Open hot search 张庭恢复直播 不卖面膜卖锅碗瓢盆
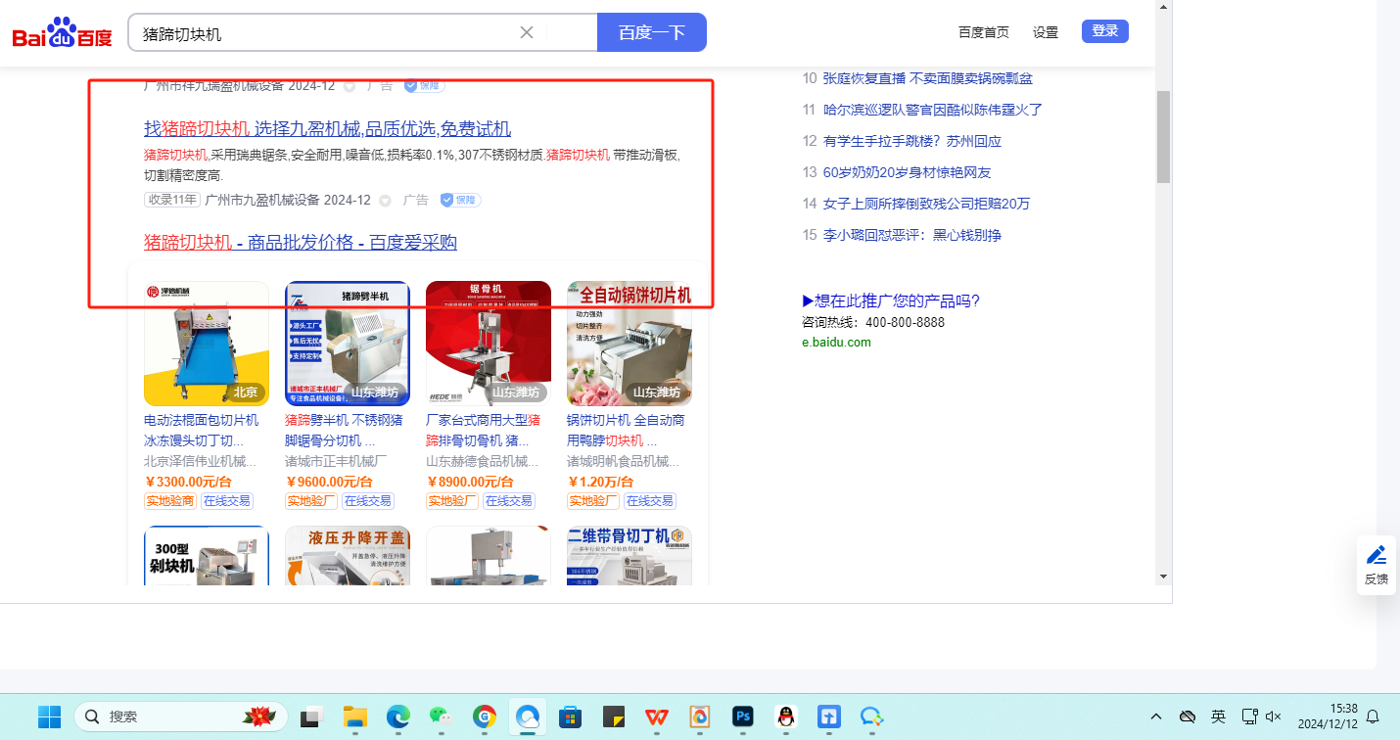The image size is (1400, 740). click(x=928, y=78)
